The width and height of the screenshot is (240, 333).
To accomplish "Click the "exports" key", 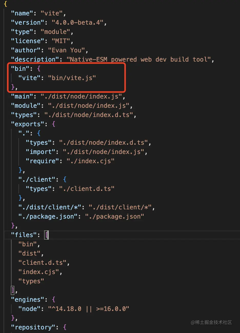I will pos(28,124).
